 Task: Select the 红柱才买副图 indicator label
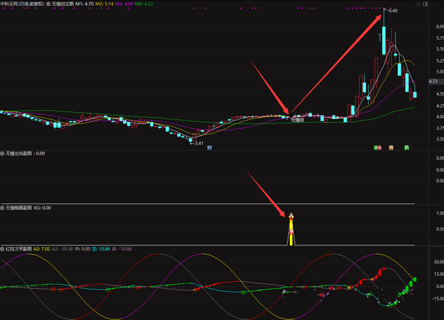(18, 249)
